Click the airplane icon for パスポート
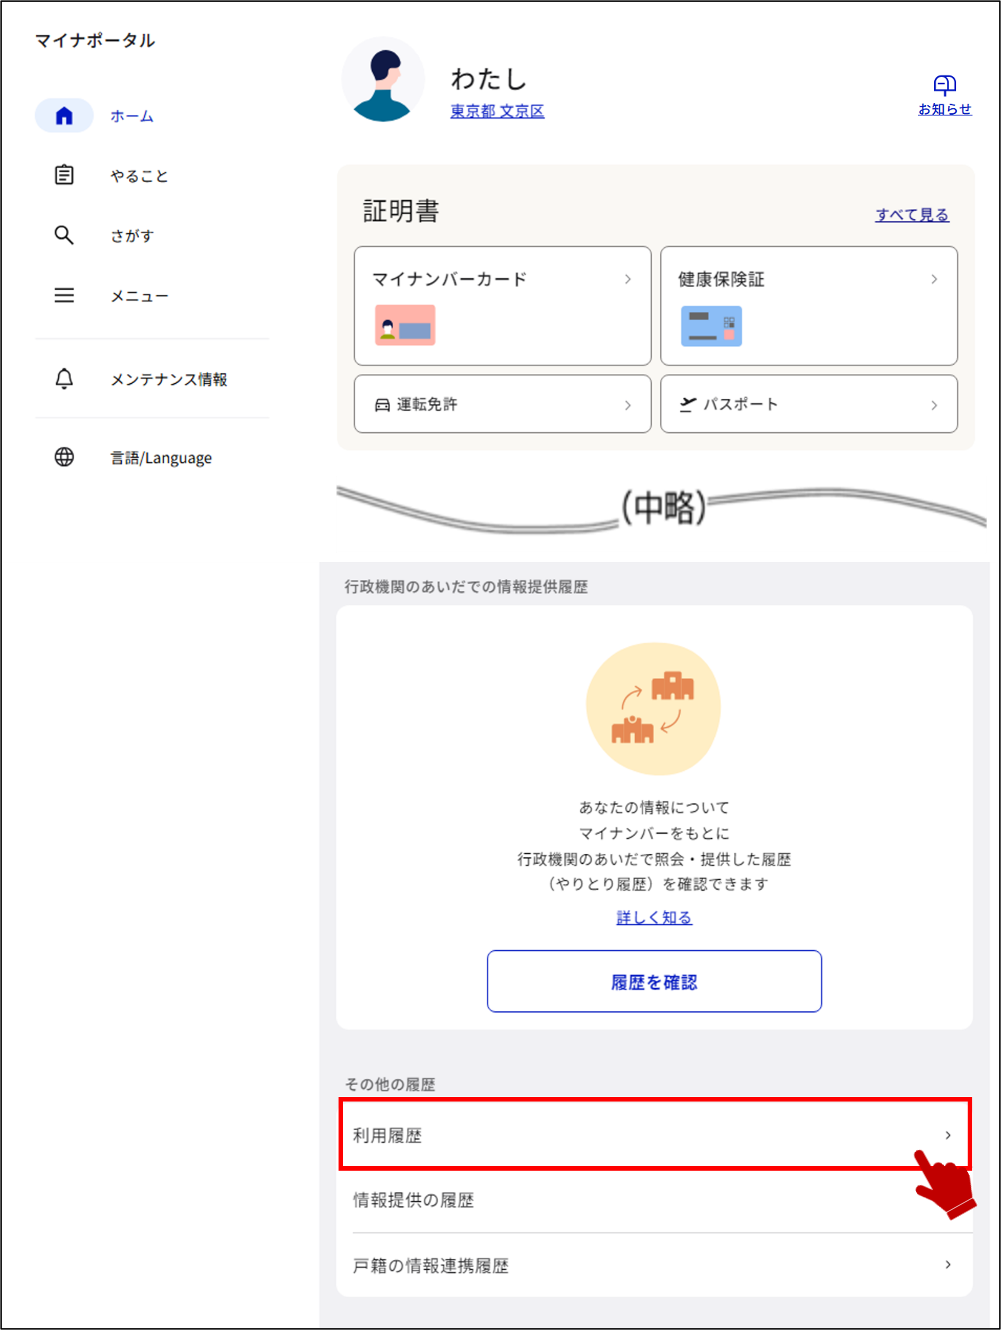This screenshot has width=1001, height=1330. coord(688,405)
